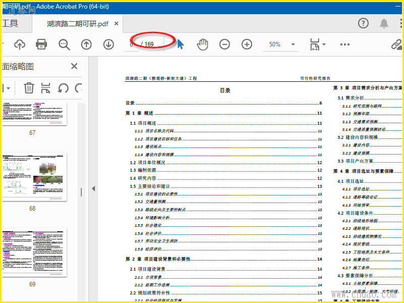Click TOC entry 4.2 项目建设条件
The image size is (404, 303).
click(370, 213)
